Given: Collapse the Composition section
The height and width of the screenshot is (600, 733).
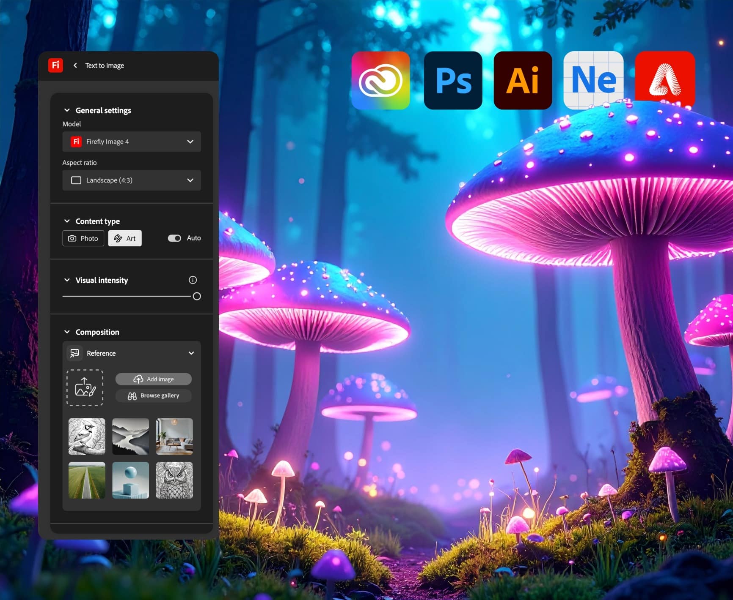Looking at the screenshot, I should click(67, 332).
